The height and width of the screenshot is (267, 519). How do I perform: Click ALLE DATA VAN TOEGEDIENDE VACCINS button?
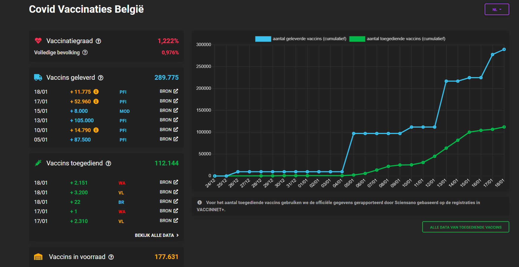coord(465,227)
